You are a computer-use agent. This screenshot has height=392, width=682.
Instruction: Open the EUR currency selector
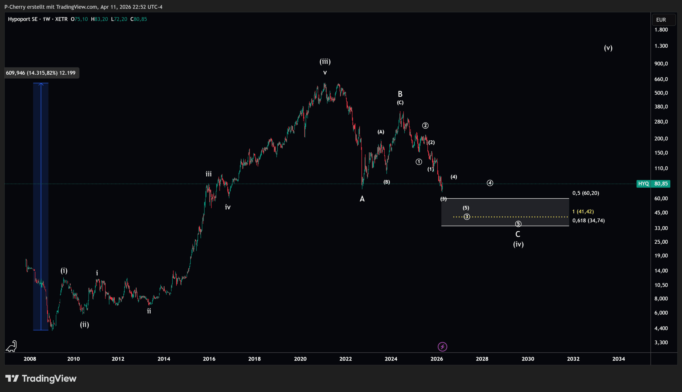click(663, 20)
